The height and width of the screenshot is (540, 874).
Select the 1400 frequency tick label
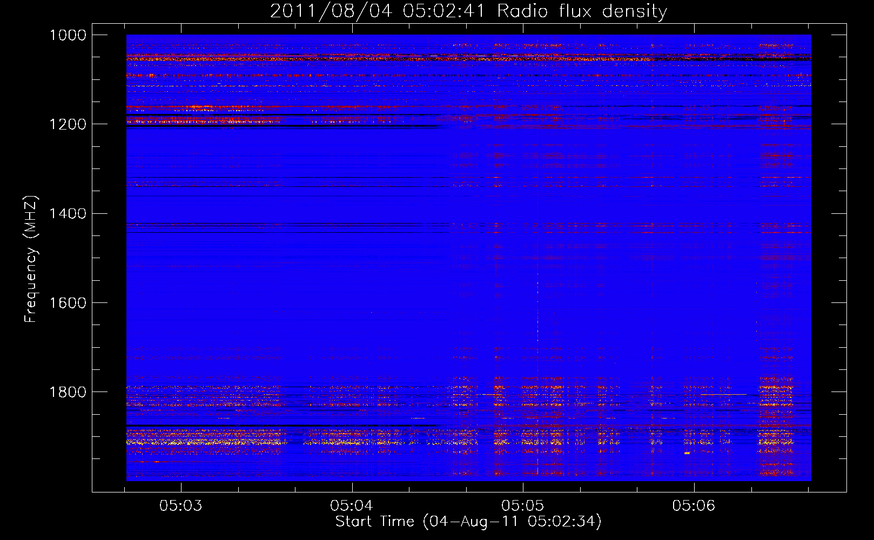pos(68,214)
